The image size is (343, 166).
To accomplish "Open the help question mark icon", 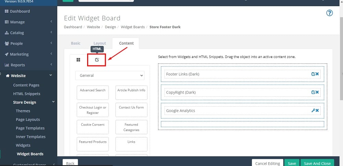I will (x=329, y=13).
